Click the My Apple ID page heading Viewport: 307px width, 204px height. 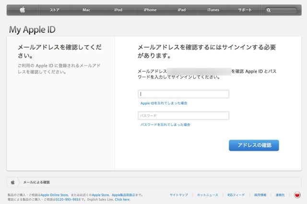tap(32, 30)
